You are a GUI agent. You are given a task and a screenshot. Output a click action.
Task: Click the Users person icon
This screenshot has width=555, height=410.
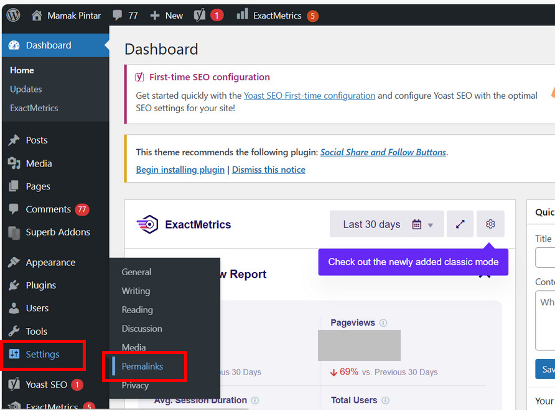click(x=14, y=308)
